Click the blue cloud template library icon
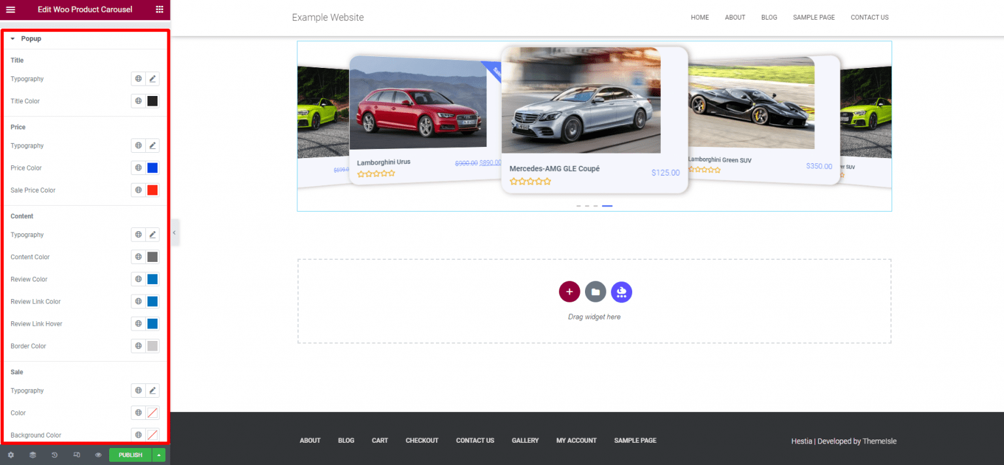Screen dimensions: 1004x465 coord(621,292)
